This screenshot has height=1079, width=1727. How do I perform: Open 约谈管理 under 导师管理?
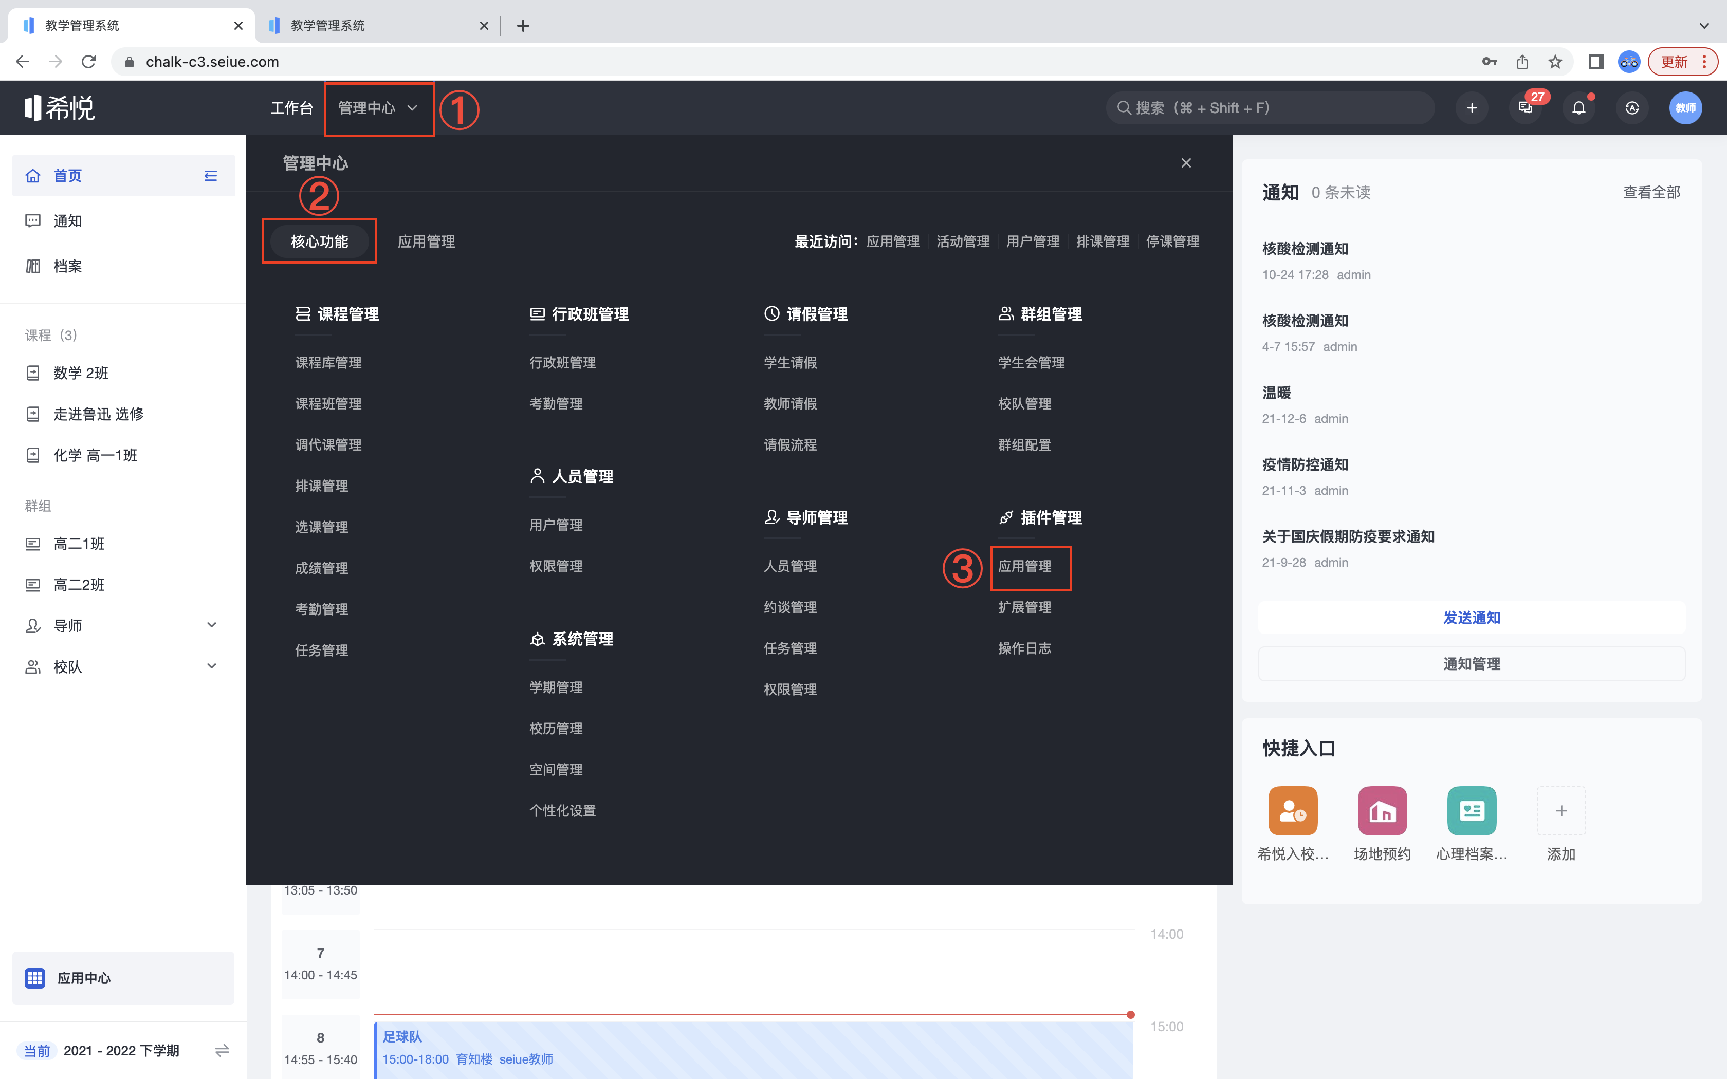(790, 607)
